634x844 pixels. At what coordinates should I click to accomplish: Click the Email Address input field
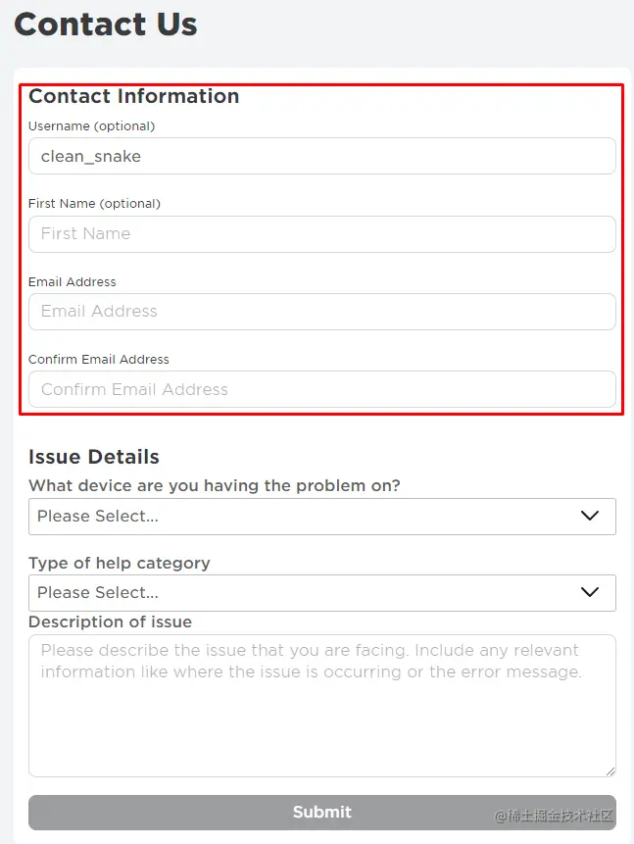(x=321, y=311)
